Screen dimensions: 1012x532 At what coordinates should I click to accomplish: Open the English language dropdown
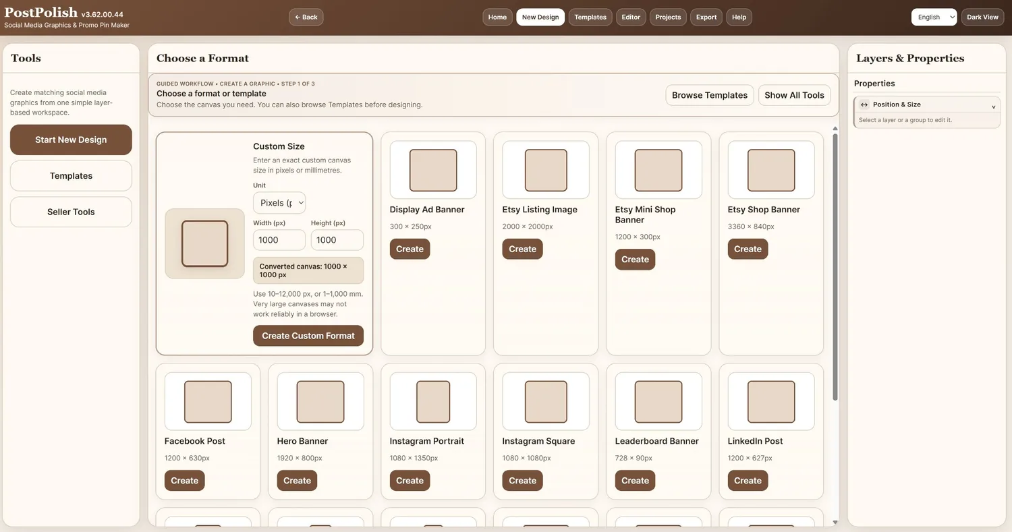click(x=934, y=17)
